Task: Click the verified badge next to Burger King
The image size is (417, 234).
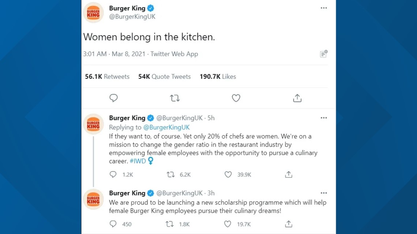Action: pyautogui.click(x=150, y=8)
